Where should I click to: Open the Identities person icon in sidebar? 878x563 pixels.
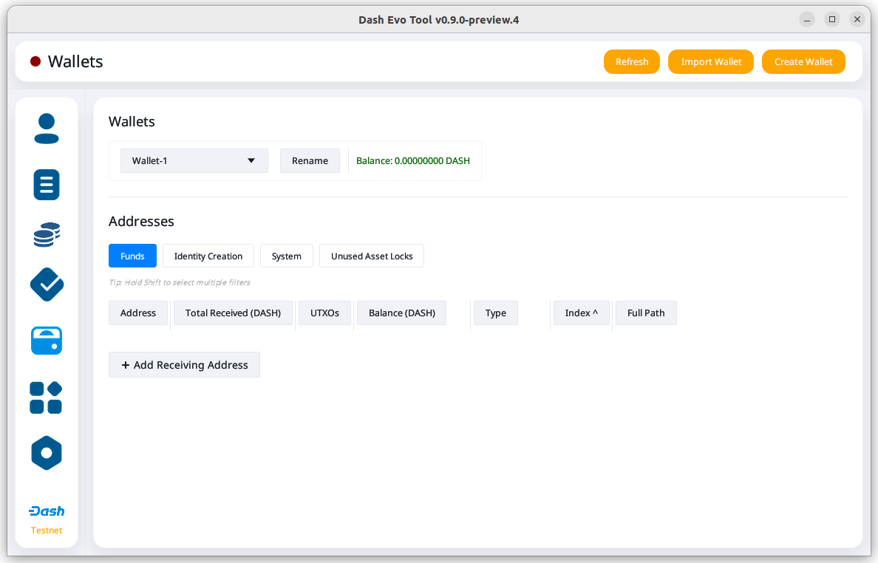[47, 129]
